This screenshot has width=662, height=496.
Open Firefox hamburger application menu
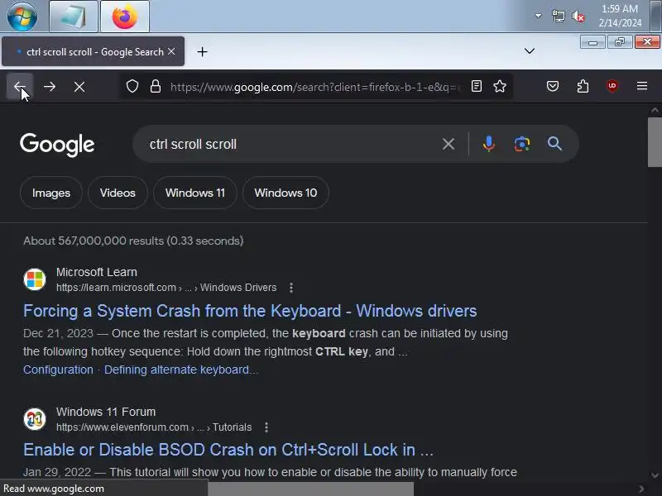point(642,86)
